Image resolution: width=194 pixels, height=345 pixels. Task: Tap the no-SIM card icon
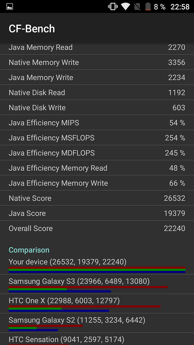(x=137, y=6)
